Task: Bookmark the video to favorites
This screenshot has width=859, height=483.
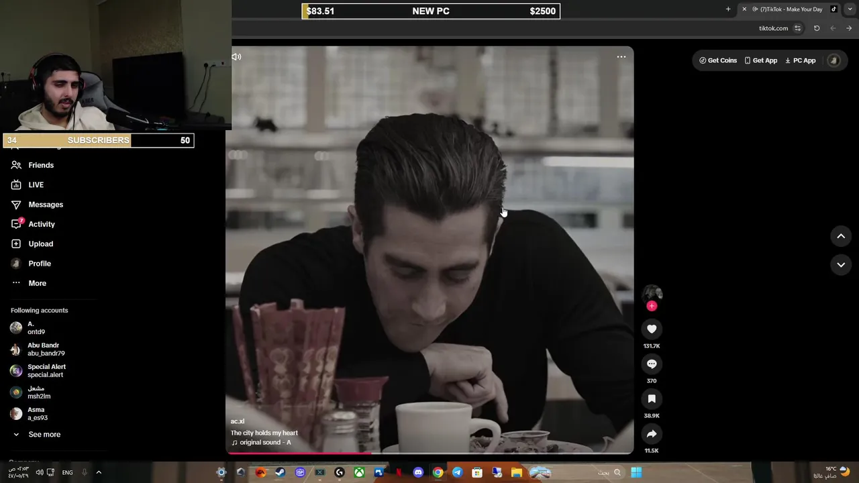Action: pos(652,398)
